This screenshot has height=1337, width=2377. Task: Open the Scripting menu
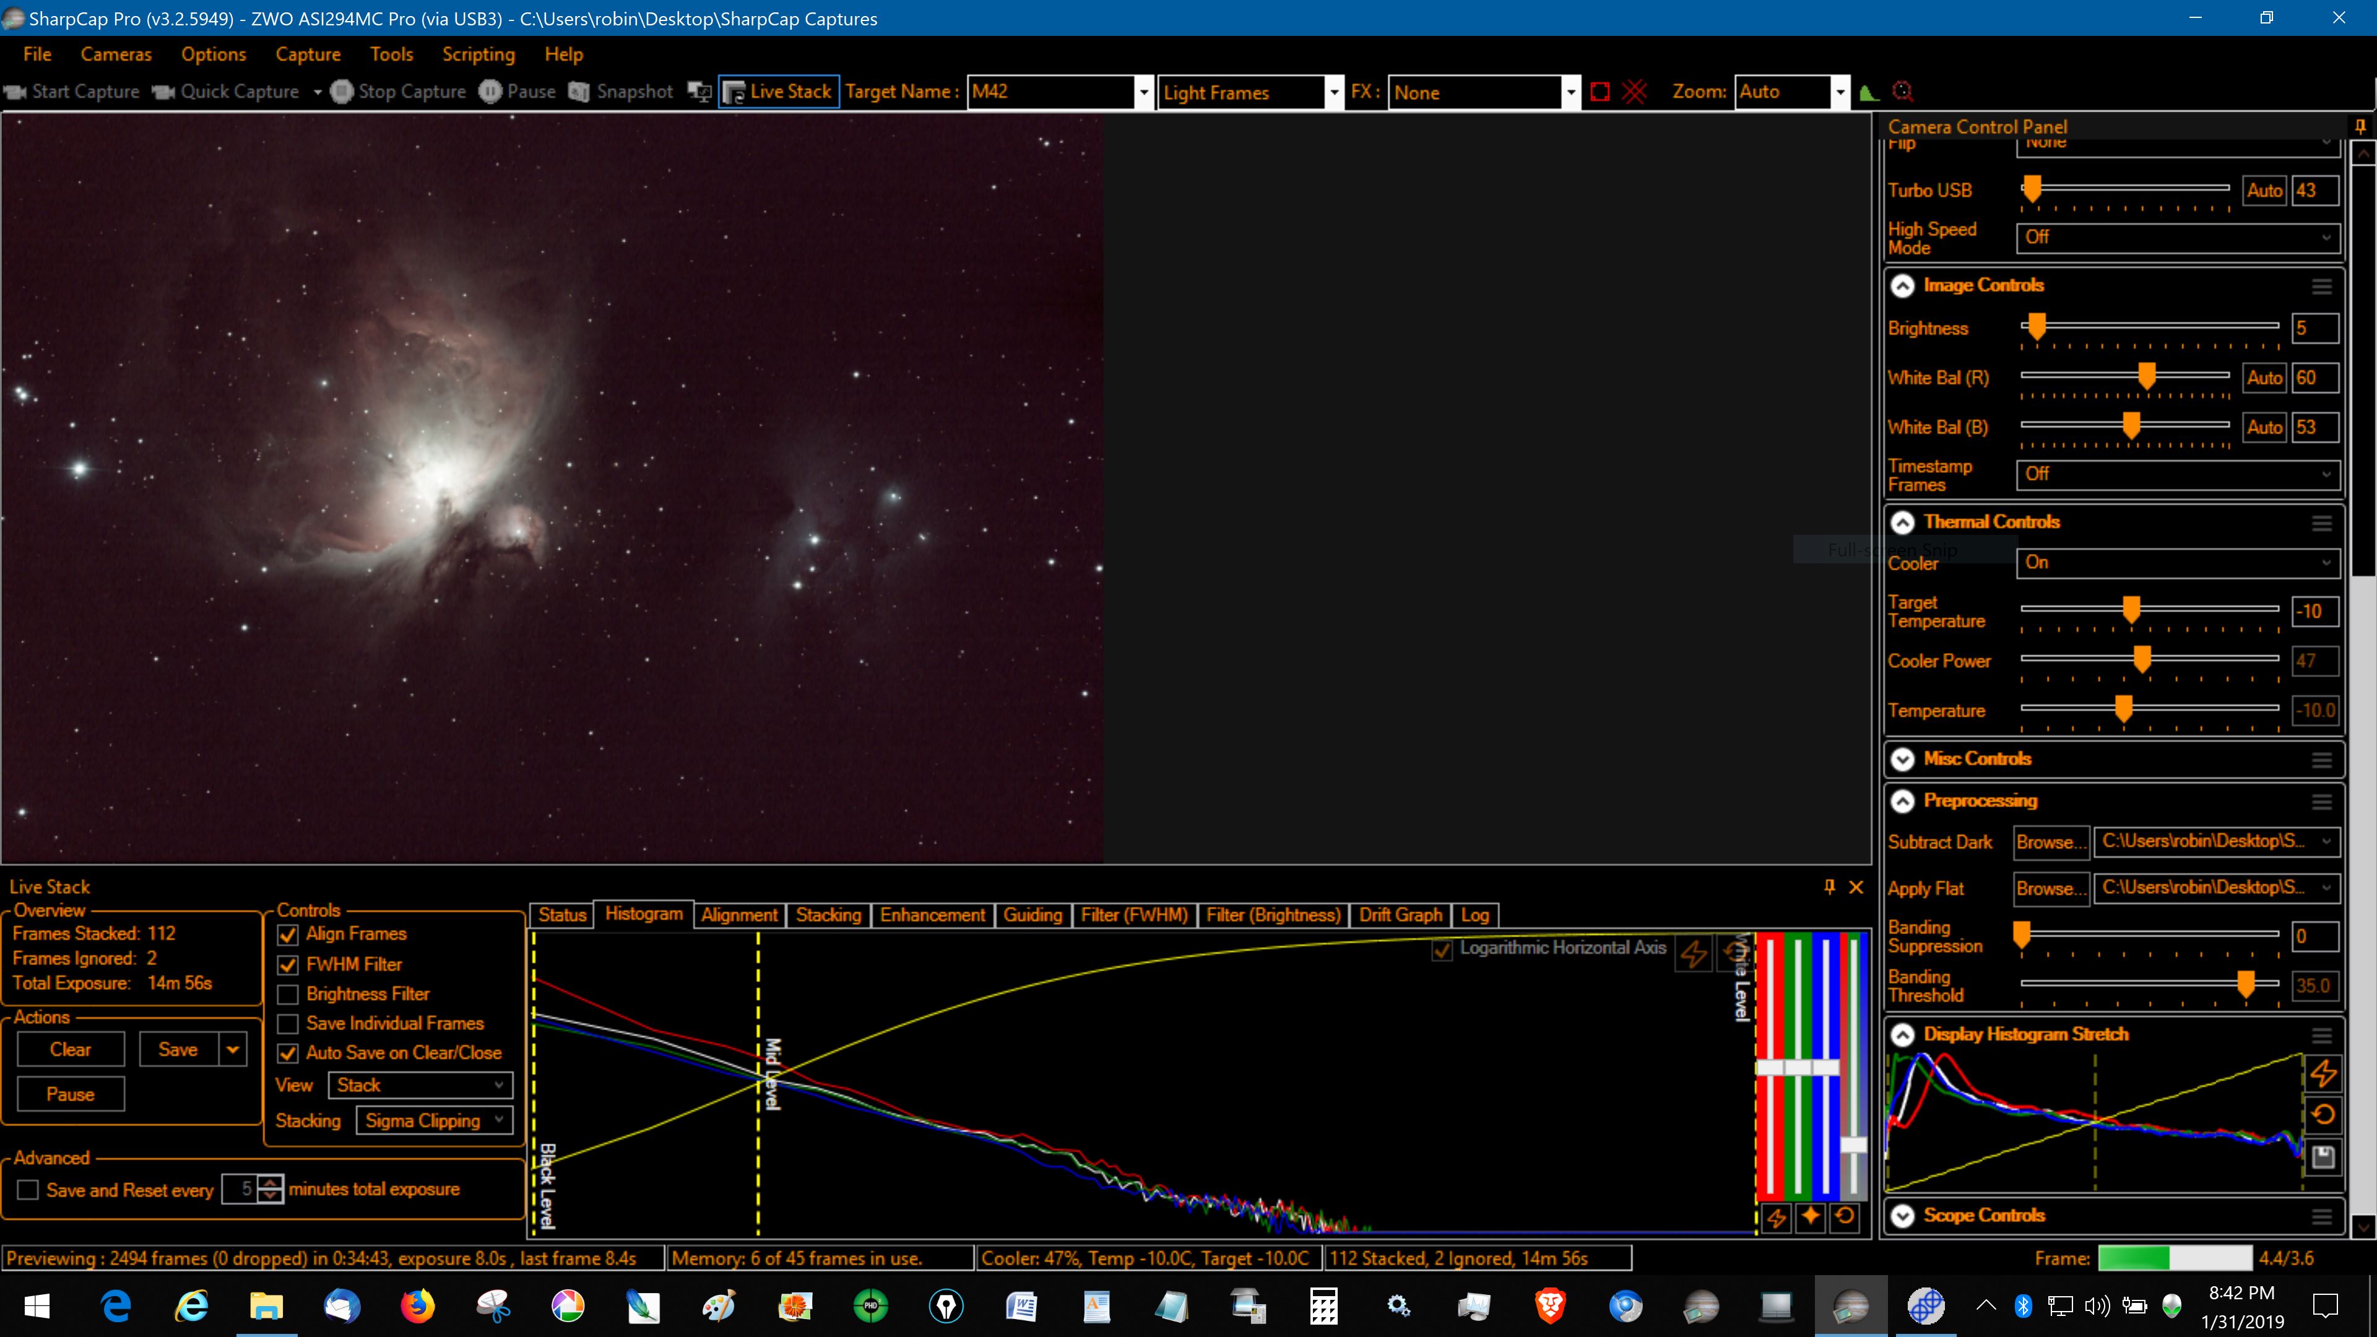(x=478, y=54)
